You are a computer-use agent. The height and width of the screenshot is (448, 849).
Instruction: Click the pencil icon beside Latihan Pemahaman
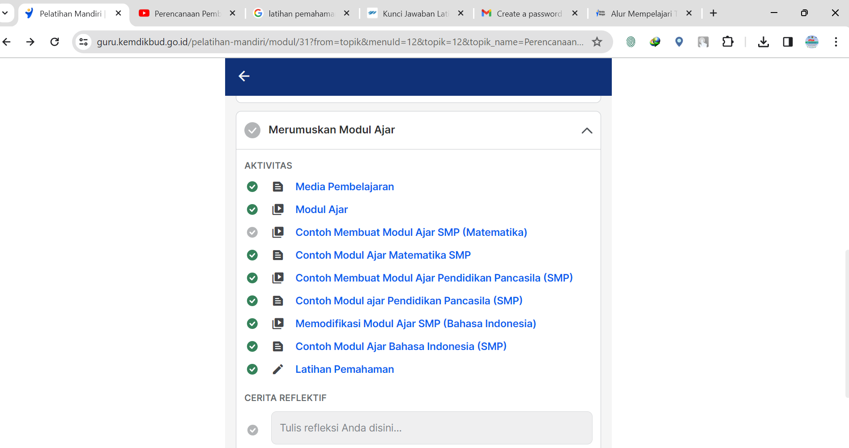click(x=278, y=369)
